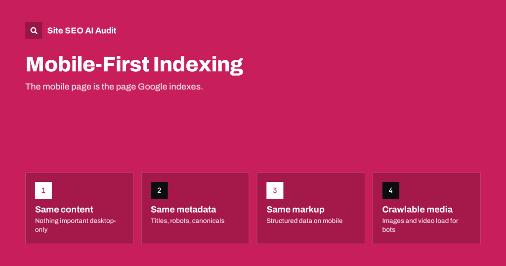The height and width of the screenshot is (266, 506).
Task: Select the Crawlable media heading
Action: (x=417, y=210)
